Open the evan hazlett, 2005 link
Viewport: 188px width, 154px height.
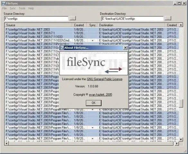[x=101, y=95]
